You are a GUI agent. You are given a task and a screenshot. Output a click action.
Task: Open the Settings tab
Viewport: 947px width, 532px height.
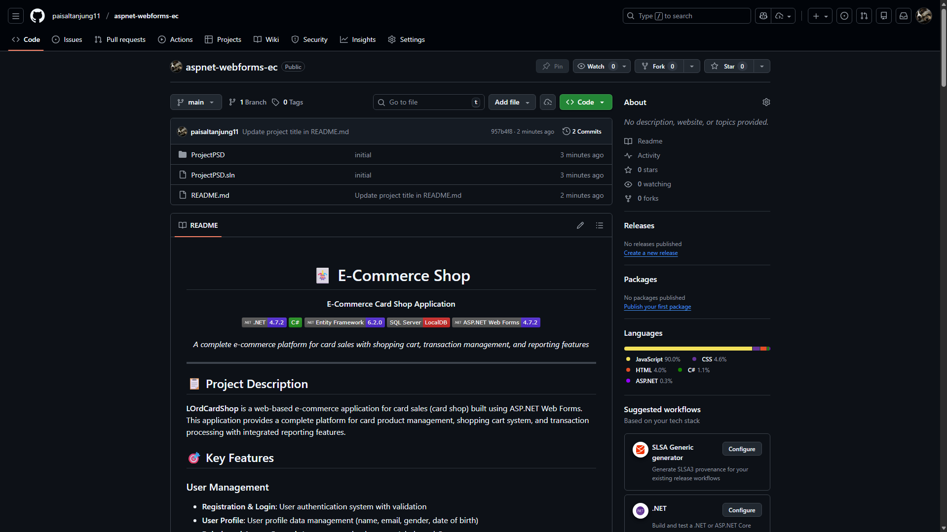pos(406,39)
